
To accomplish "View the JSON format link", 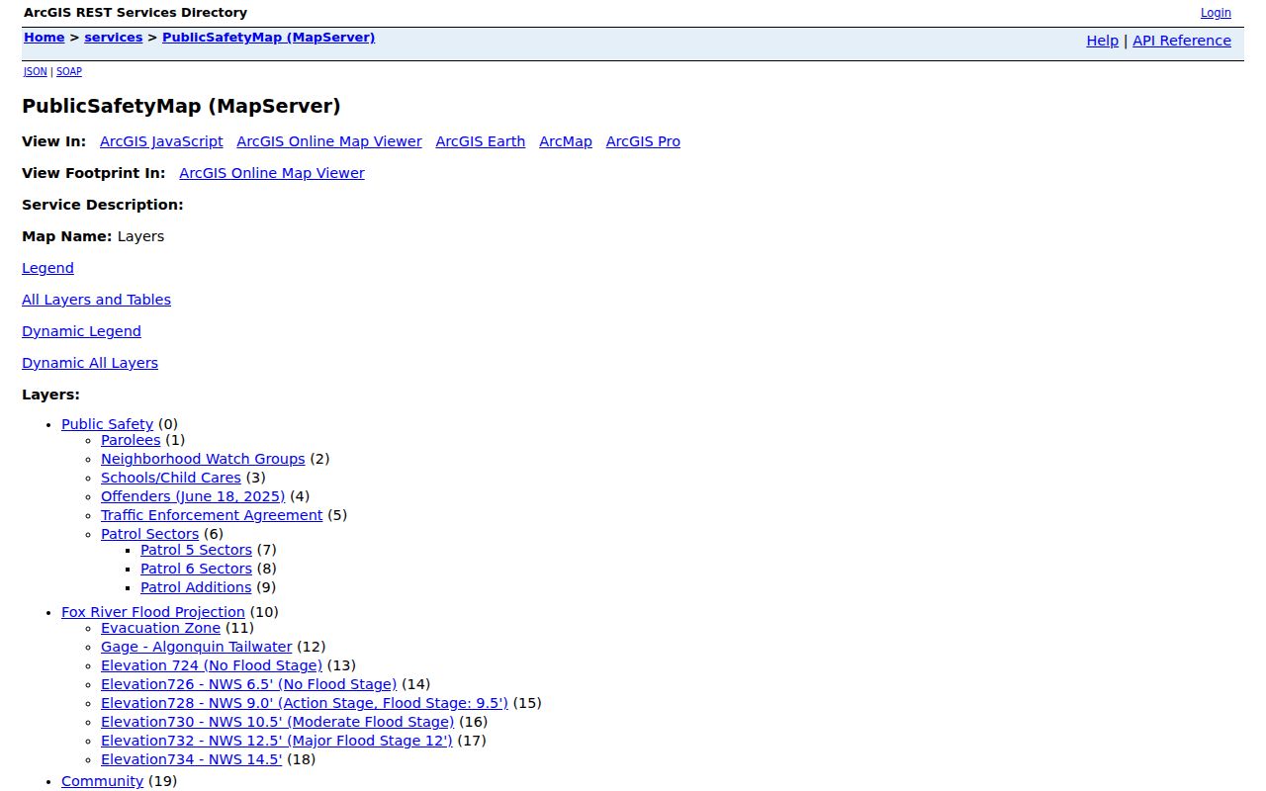I will (36, 72).
